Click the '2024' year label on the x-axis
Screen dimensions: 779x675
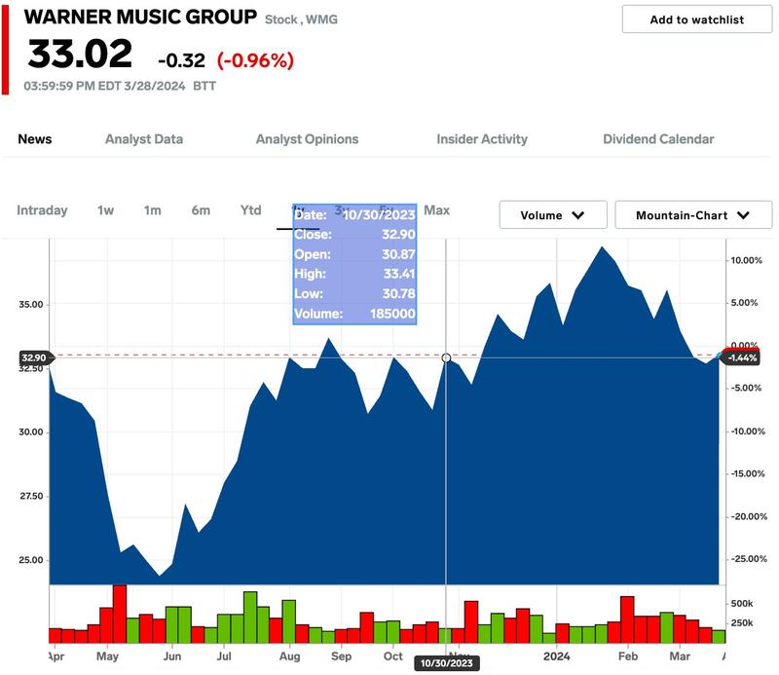[556, 656]
